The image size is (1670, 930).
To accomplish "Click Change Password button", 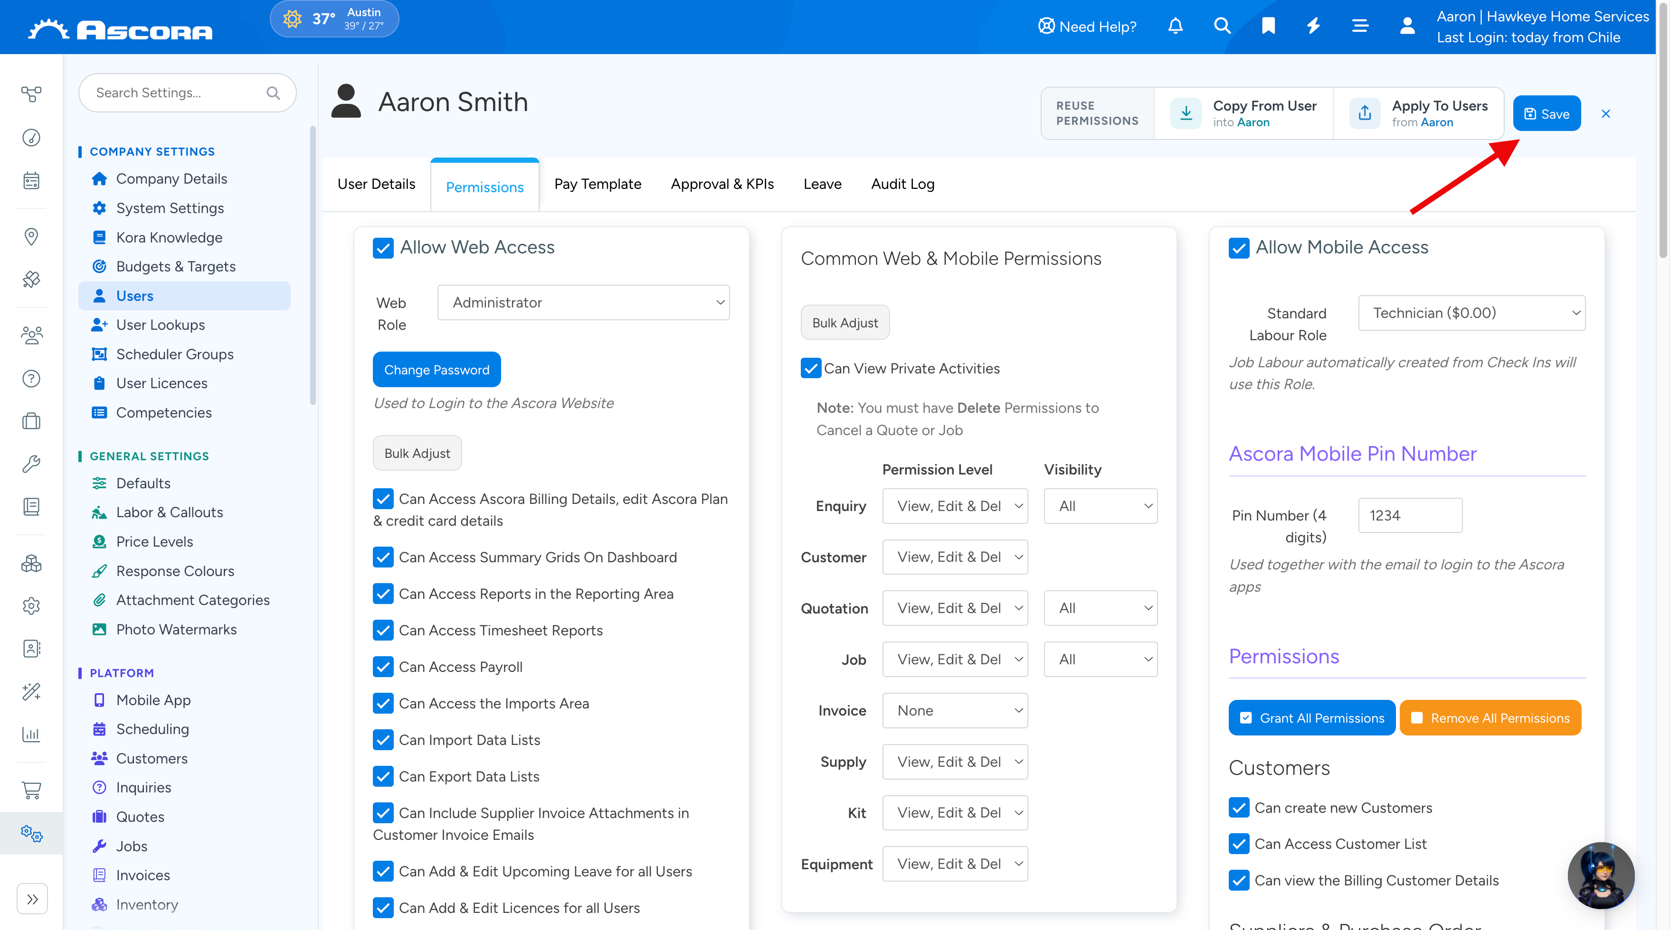I will pyautogui.click(x=437, y=369).
